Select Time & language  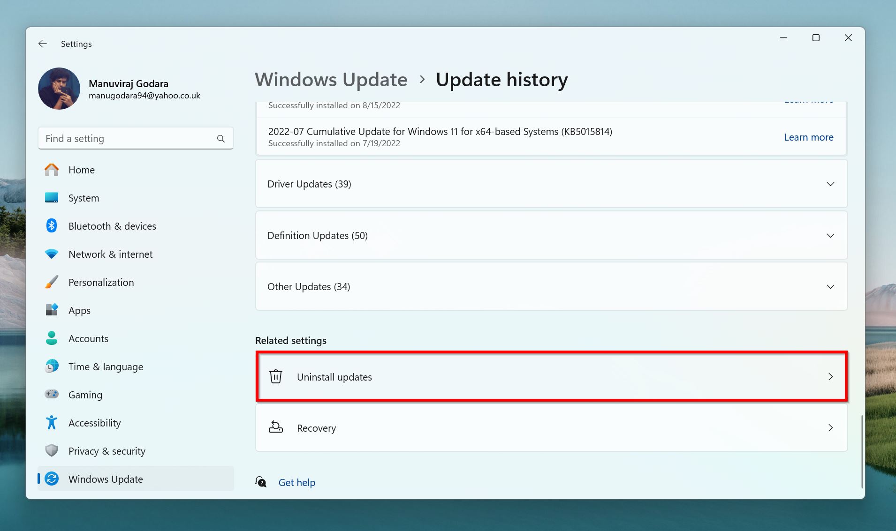[136, 366]
